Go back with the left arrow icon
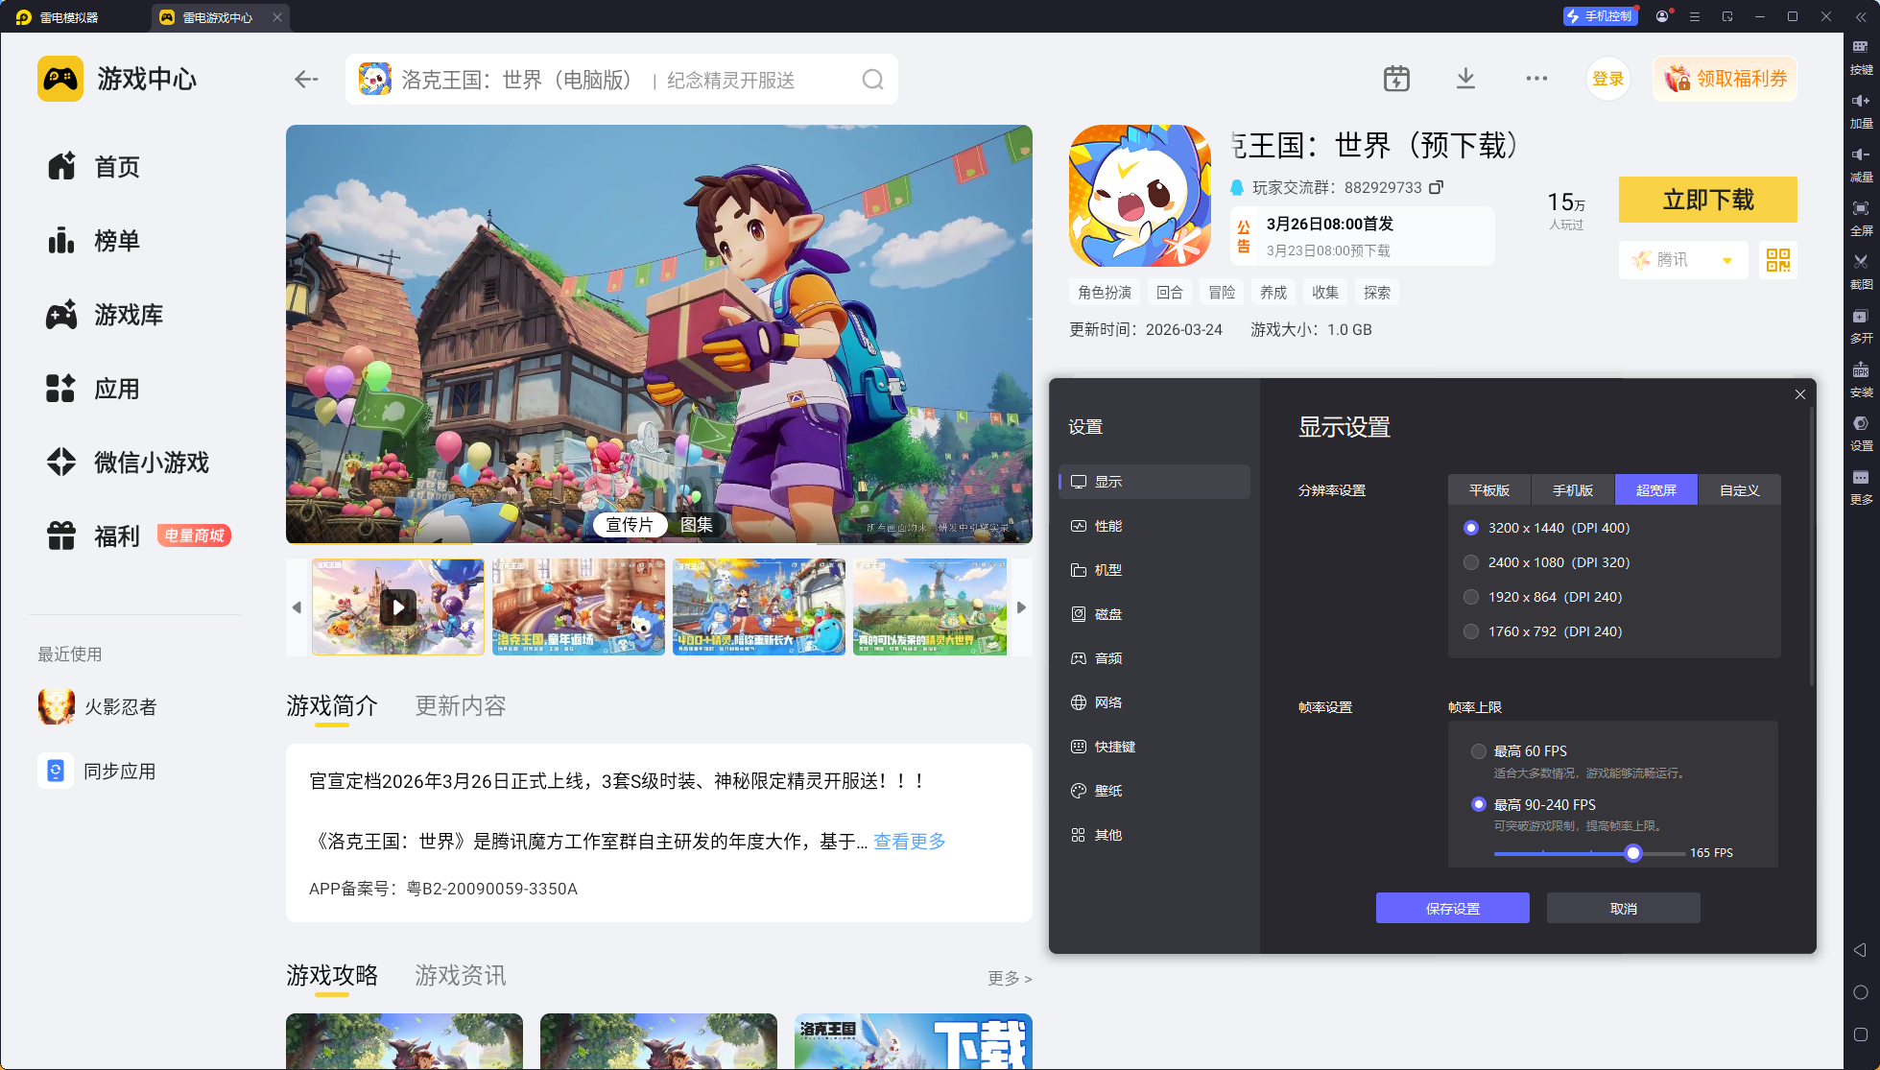Screen dimensions: 1880x1070 306,80
